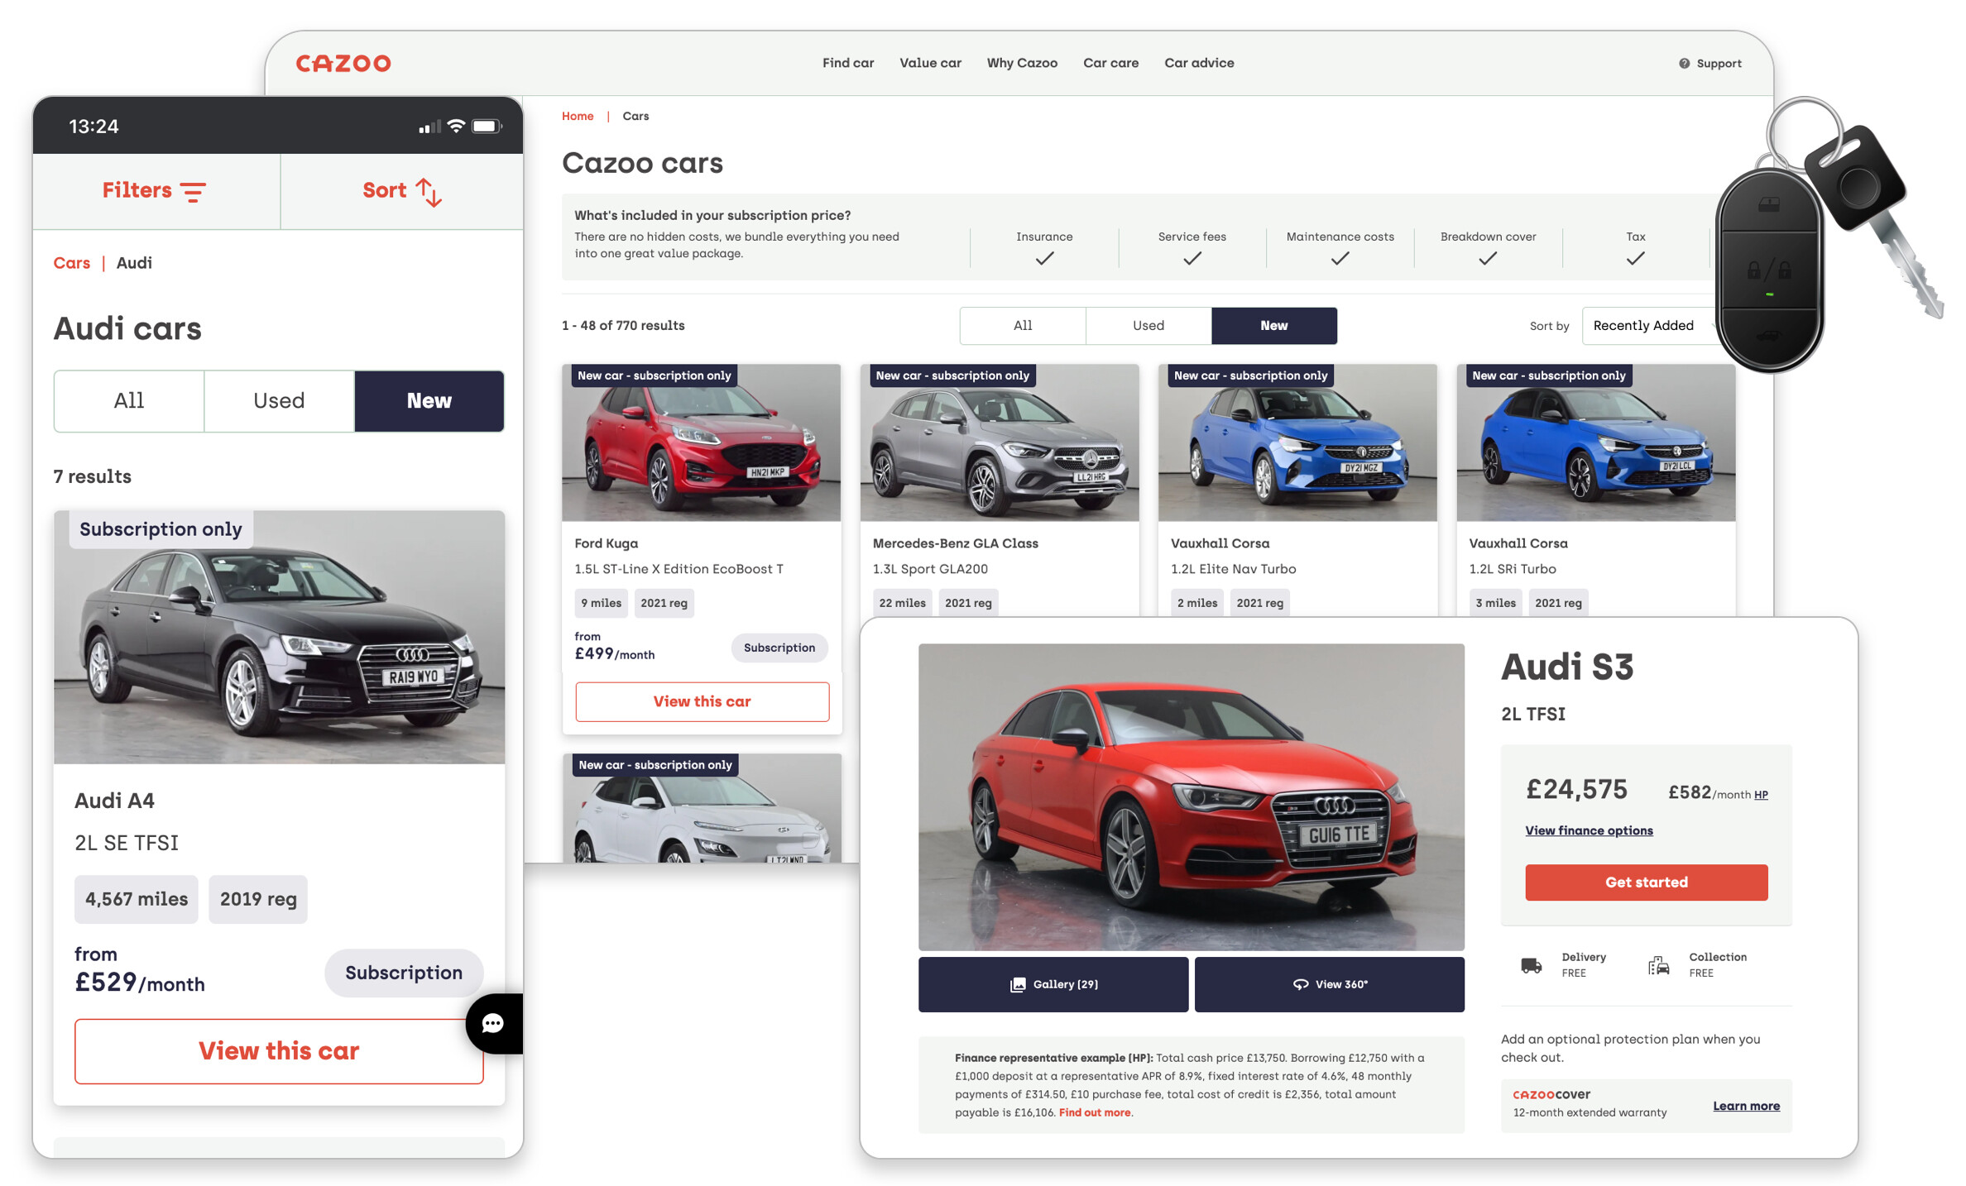Image resolution: width=1966 pixels, height=1186 pixels.
Task: Open Why Cazoo menu
Action: click(x=1022, y=63)
